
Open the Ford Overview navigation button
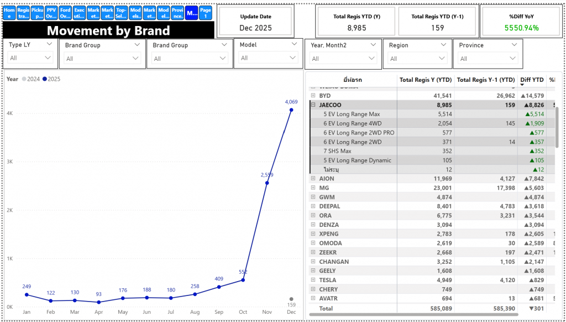point(65,13)
